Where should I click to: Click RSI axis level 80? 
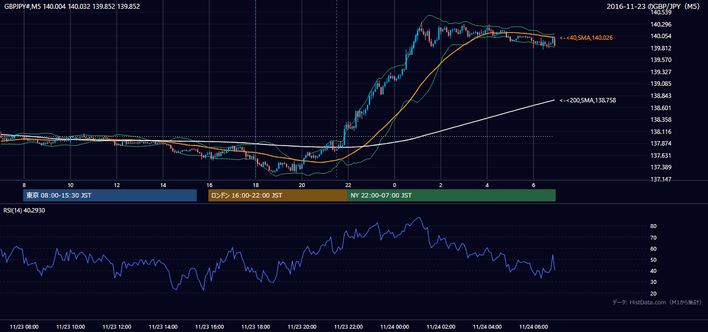(654, 226)
